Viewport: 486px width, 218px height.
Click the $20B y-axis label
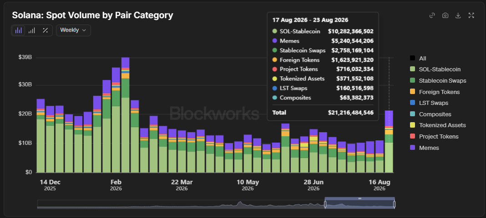[25, 114]
